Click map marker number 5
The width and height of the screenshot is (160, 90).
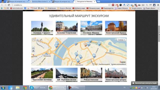90,40
